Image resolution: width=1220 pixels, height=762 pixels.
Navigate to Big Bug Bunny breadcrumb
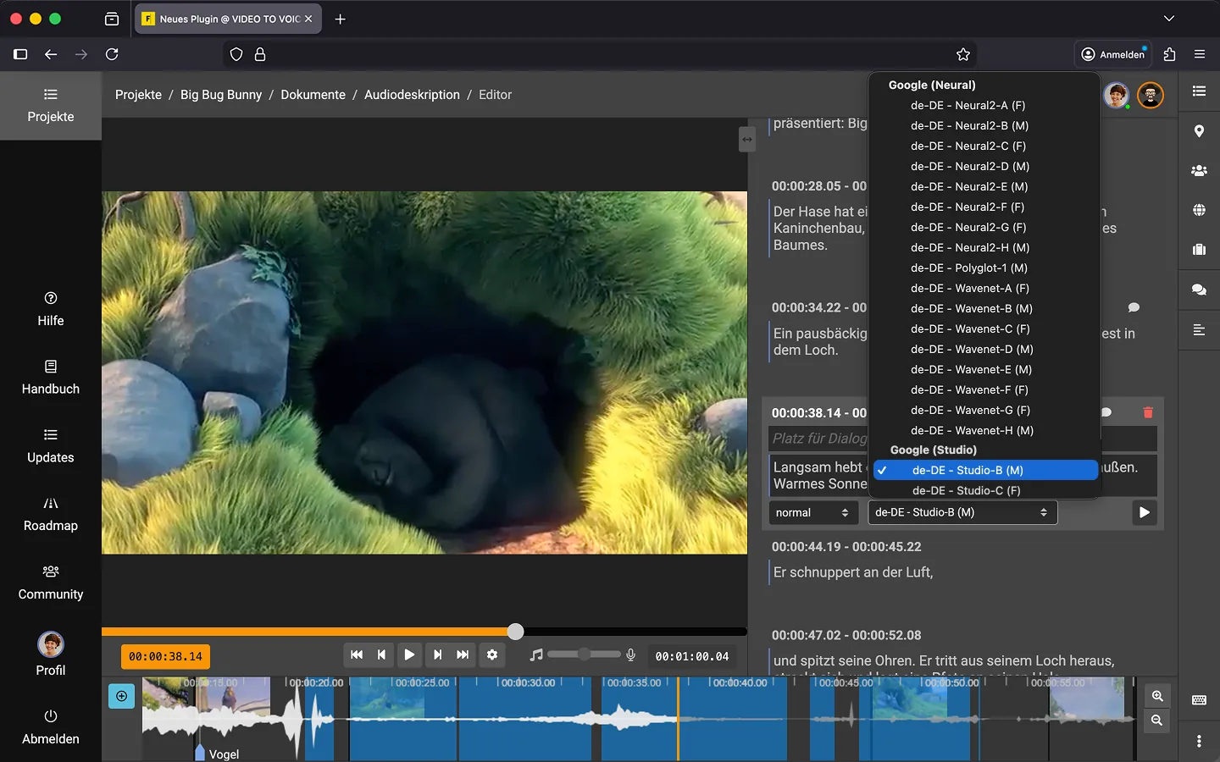(x=221, y=95)
